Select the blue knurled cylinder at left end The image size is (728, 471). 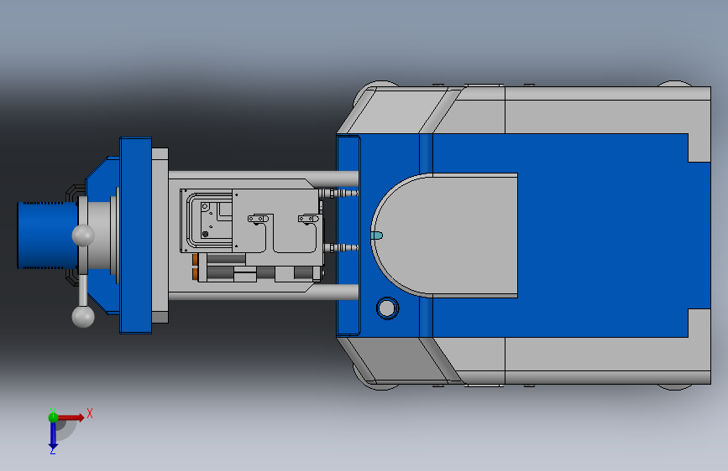pos(47,235)
